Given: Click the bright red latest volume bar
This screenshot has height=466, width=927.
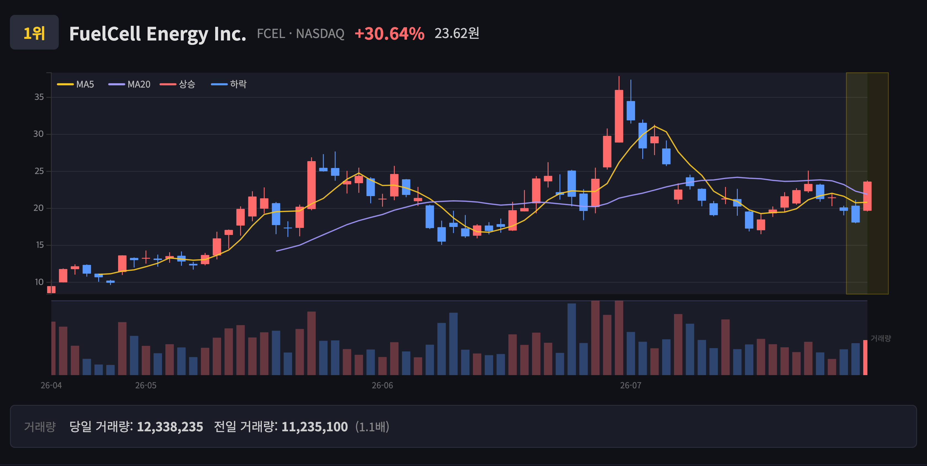Looking at the screenshot, I should click(865, 357).
